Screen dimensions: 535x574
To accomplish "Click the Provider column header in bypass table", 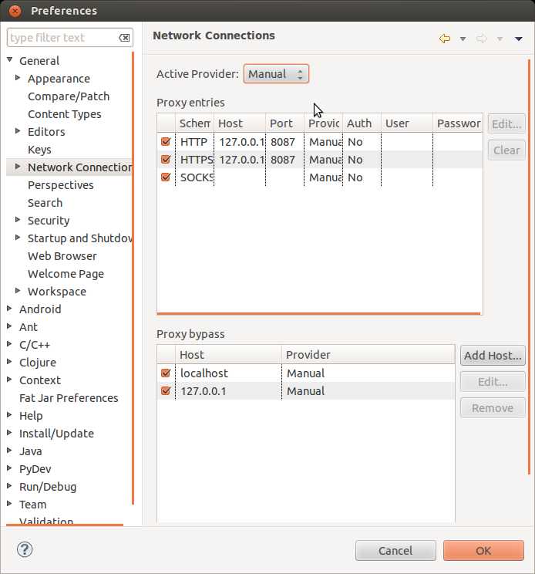I will [368, 355].
